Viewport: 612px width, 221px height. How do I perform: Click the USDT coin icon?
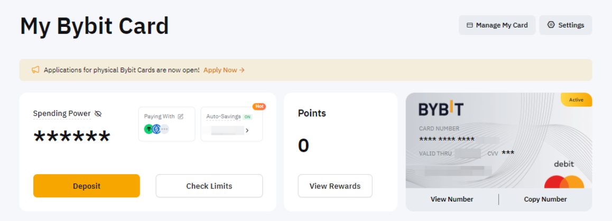pyautogui.click(x=149, y=129)
